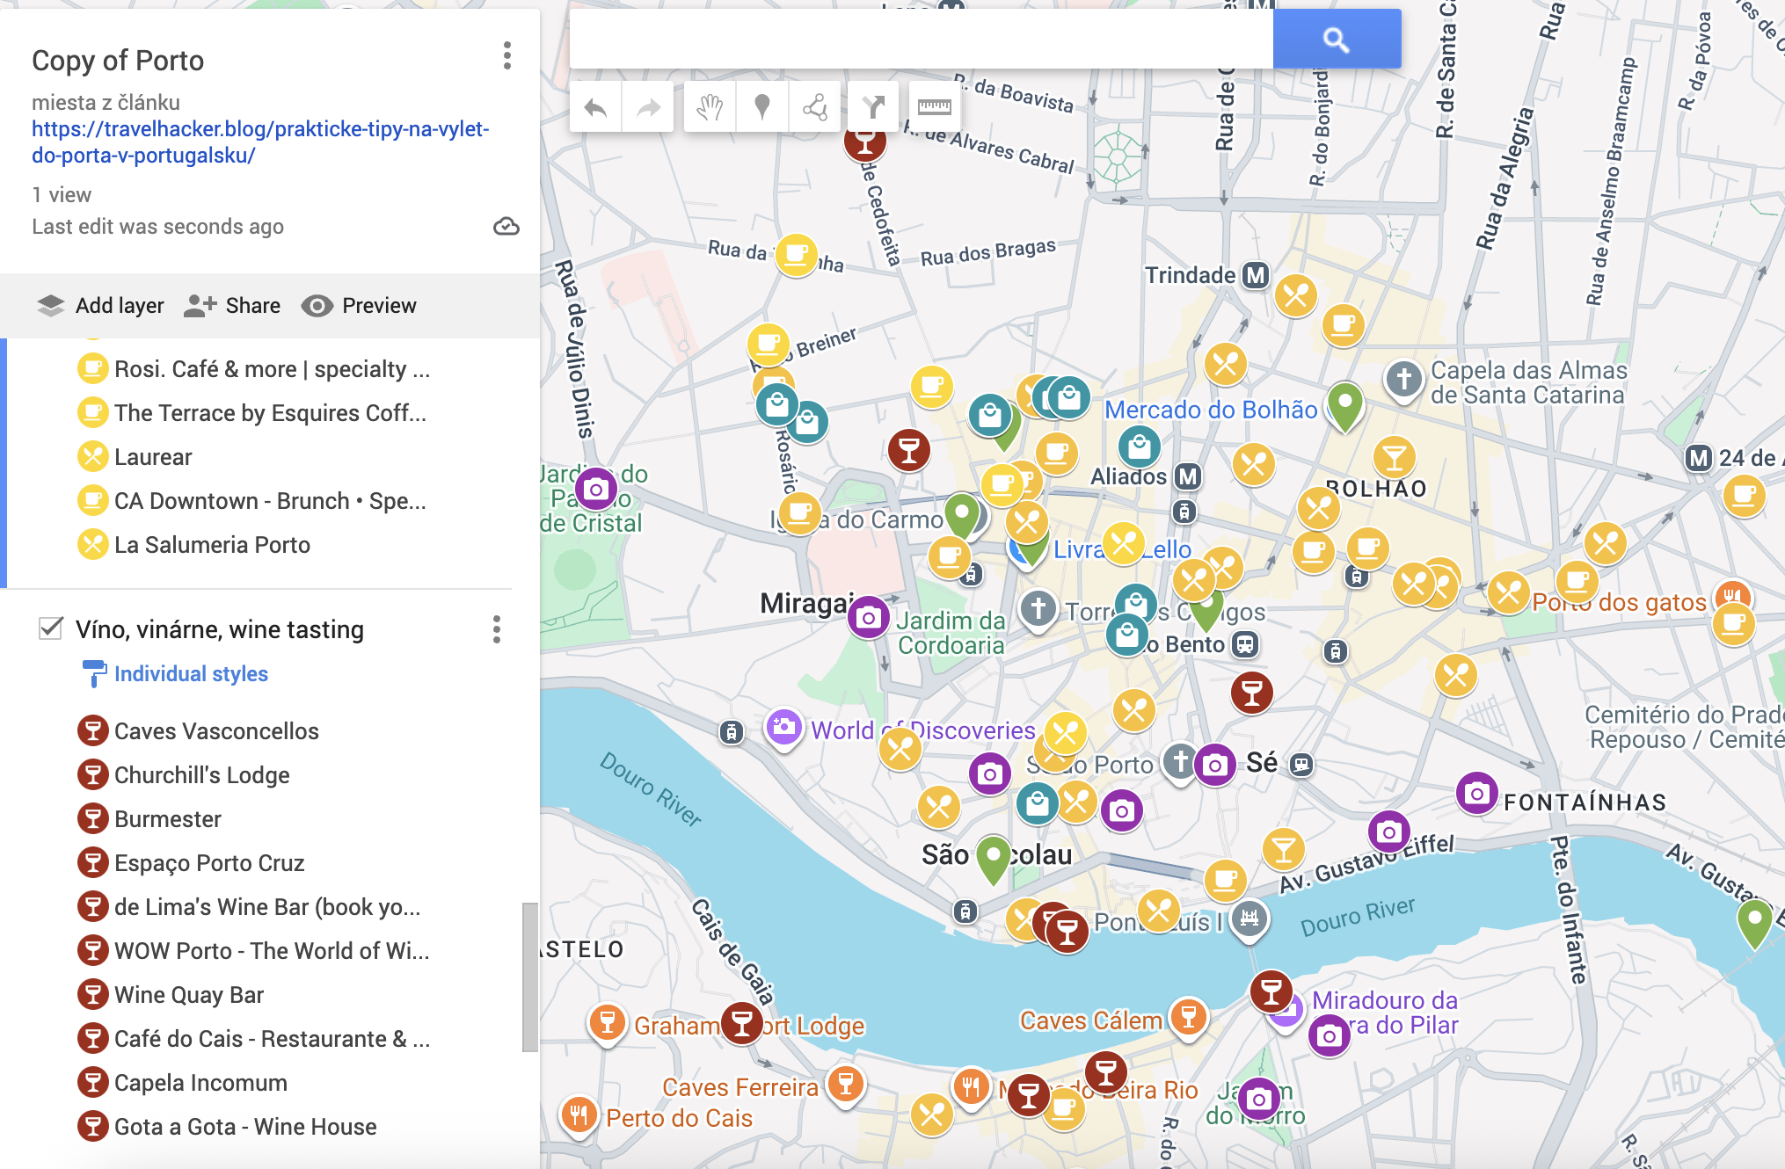This screenshot has height=1169, width=1785.
Task: Pick the measure distances ruler tool
Action: coord(934,107)
